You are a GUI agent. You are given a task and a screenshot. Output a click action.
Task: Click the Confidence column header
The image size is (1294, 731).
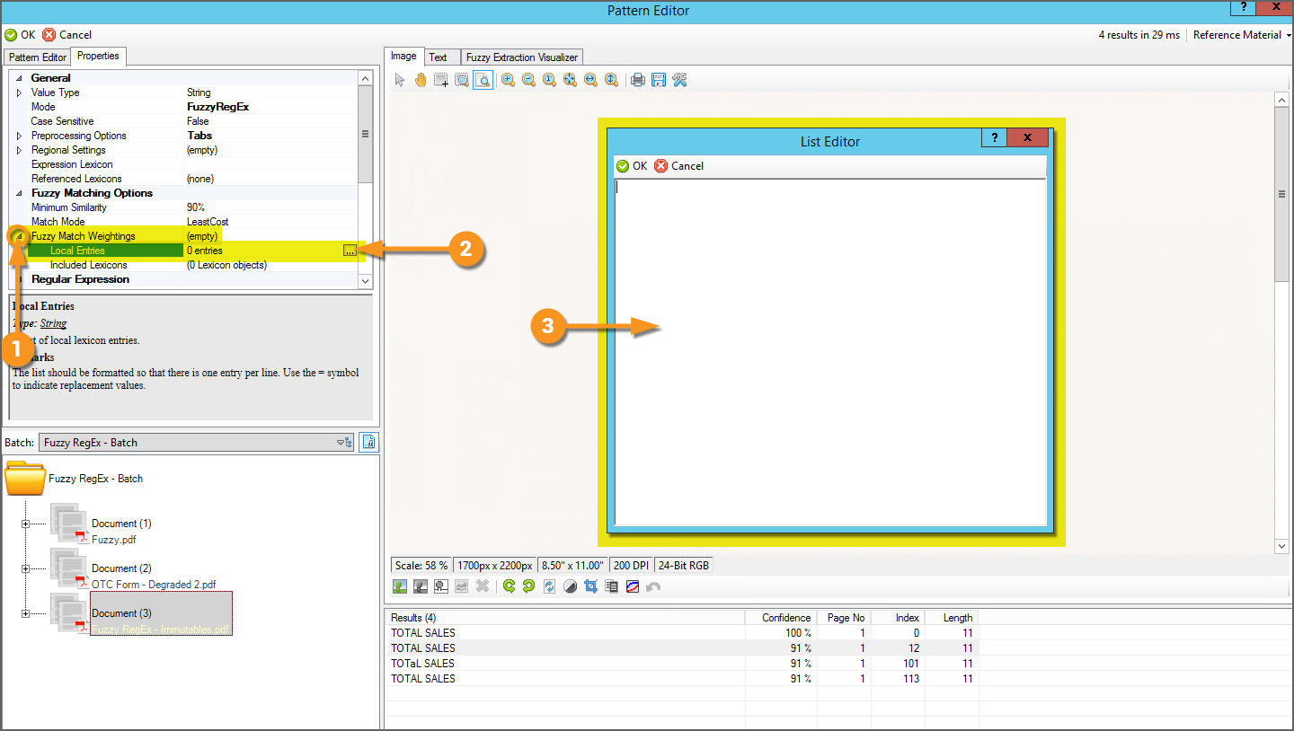(782, 618)
